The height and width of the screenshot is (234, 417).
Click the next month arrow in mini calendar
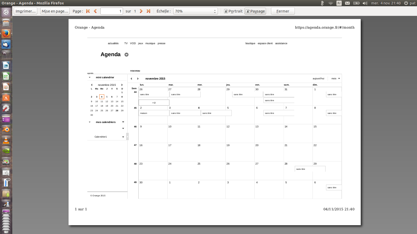click(x=122, y=85)
